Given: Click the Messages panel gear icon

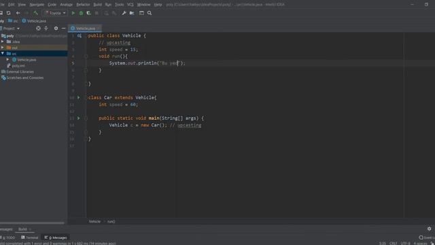Looking at the screenshot, I should coord(429,229).
